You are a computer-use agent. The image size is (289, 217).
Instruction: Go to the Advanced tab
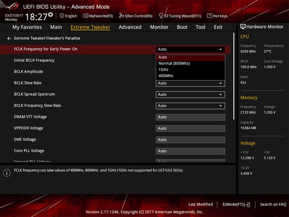pyautogui.click(x=130, y=27)
